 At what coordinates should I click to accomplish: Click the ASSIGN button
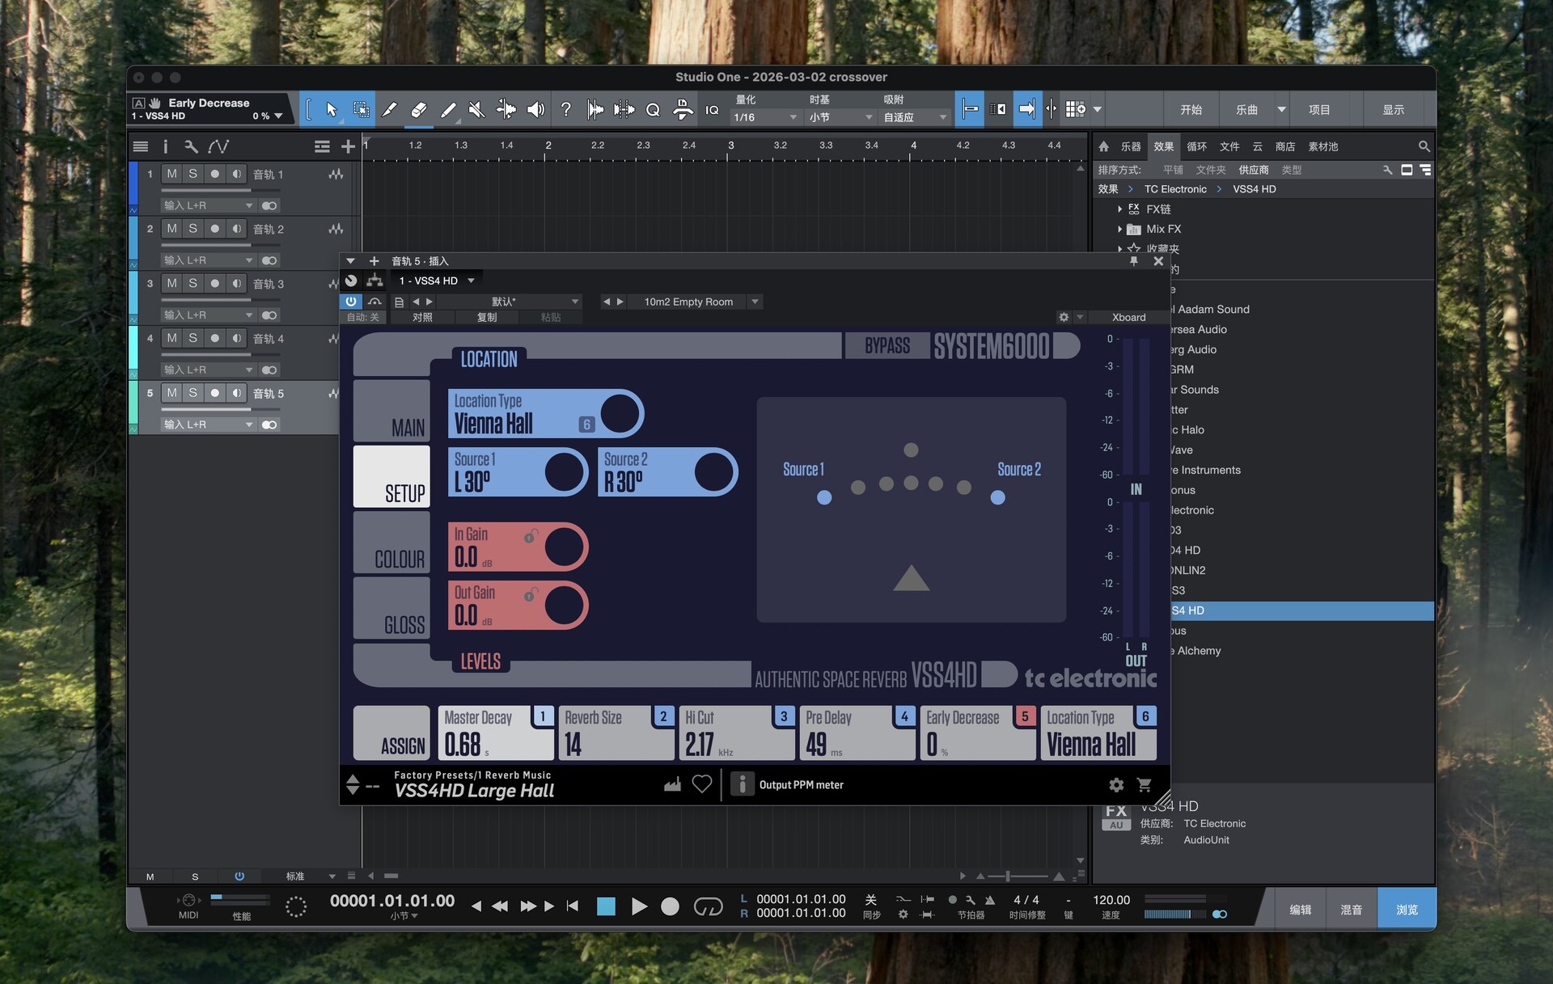[x=391, y=733]
